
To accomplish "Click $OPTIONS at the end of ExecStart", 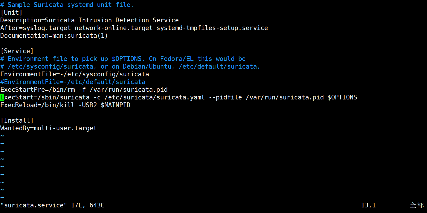I will (342, 97).
